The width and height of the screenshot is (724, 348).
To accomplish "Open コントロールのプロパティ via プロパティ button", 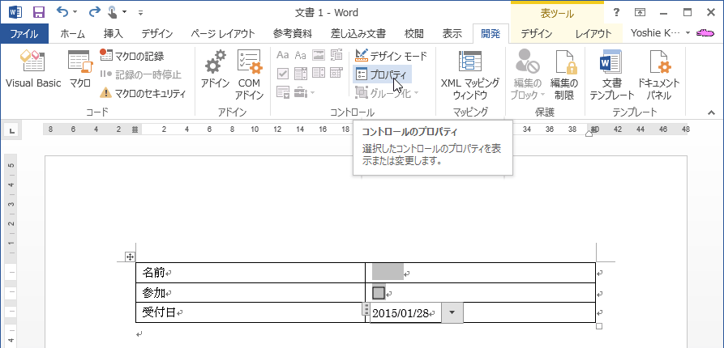I will (382, 74).
